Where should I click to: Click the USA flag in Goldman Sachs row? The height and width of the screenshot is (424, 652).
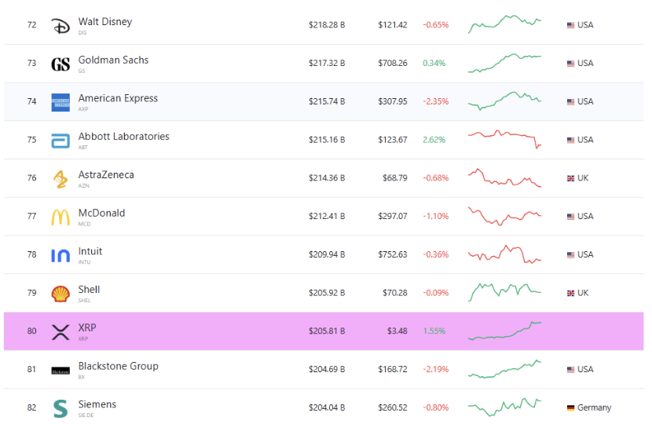pyautogui.click(x=570, y=64)
